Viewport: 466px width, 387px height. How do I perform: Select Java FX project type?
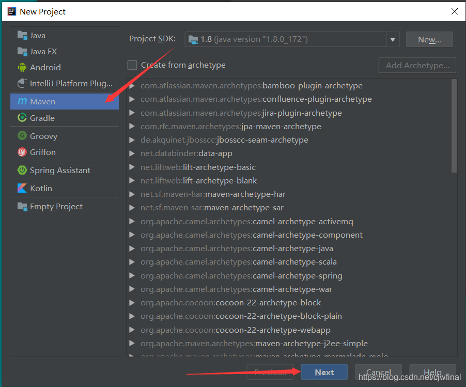pyautogui.click(x=65, y=52)
